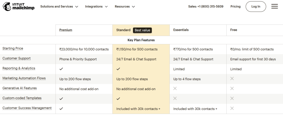The width and height of the screenshot is (283, 116).
Task: Click the Best value badge
Action: click(x=142, y=30)
